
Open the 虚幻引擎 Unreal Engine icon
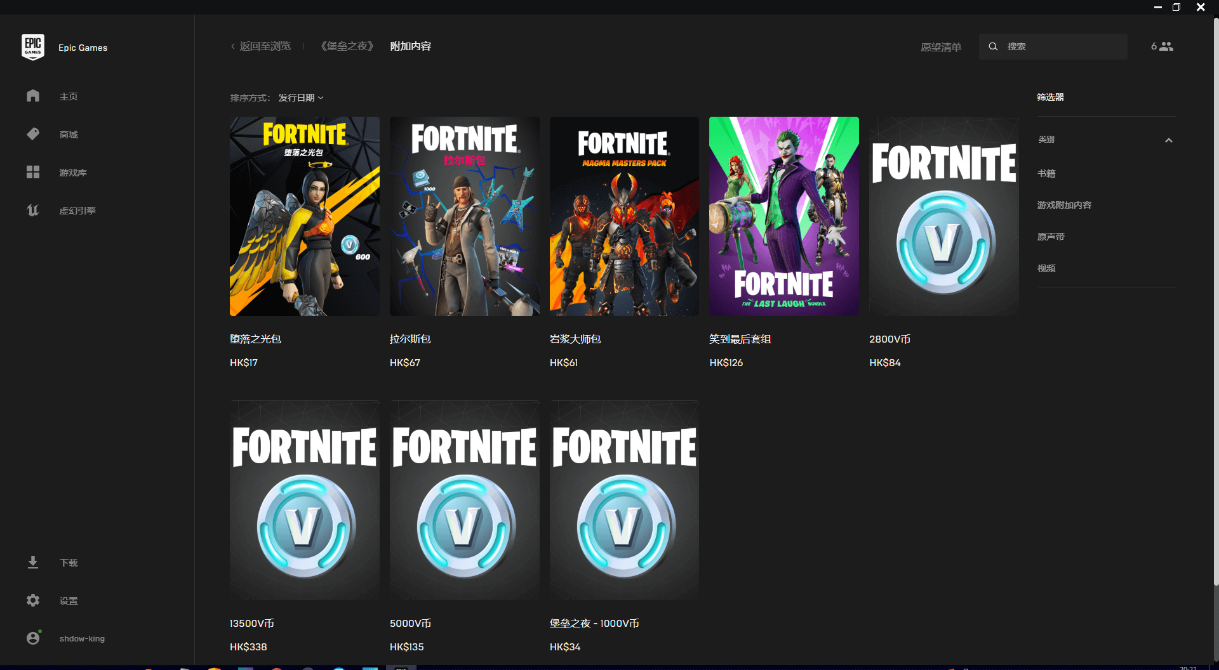tap(33, 210)
